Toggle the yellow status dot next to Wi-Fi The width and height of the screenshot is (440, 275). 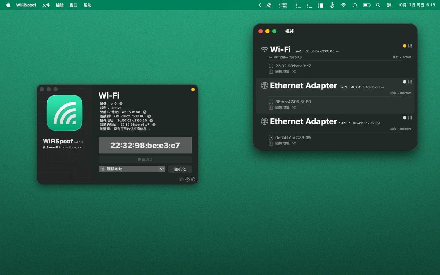[404, 46]
